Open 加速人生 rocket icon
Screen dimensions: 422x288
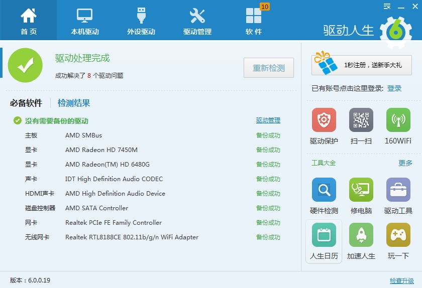(x=361, y=235)
